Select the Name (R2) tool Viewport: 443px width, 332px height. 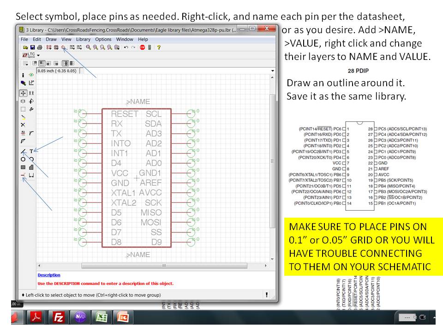tap(23, 133)
